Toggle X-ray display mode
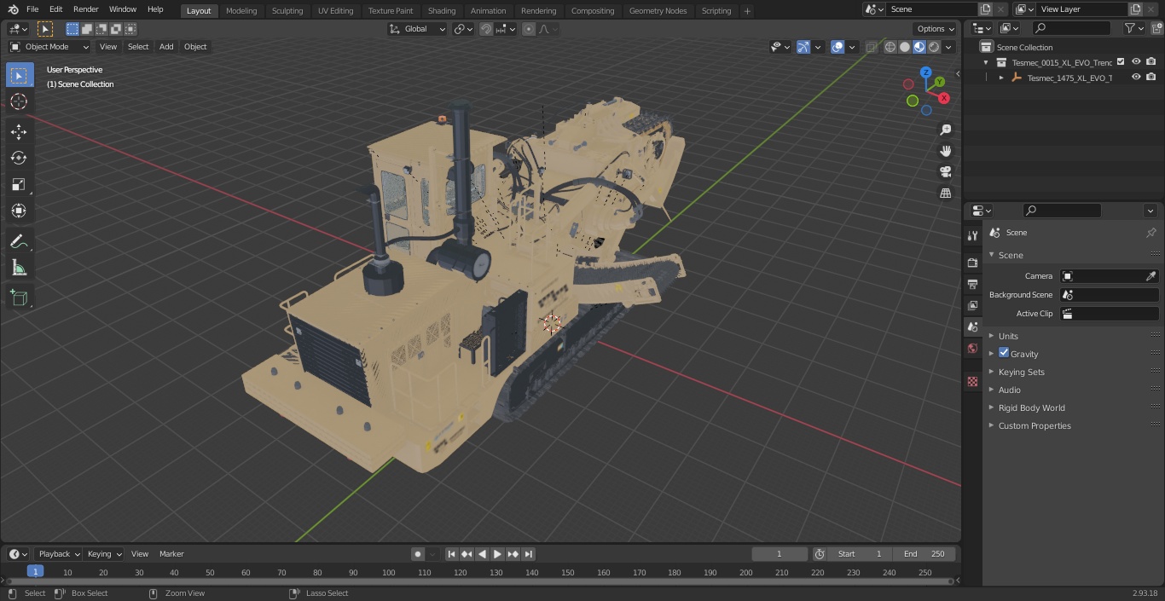Viewport: 1165px width, 601px height. 871,47
